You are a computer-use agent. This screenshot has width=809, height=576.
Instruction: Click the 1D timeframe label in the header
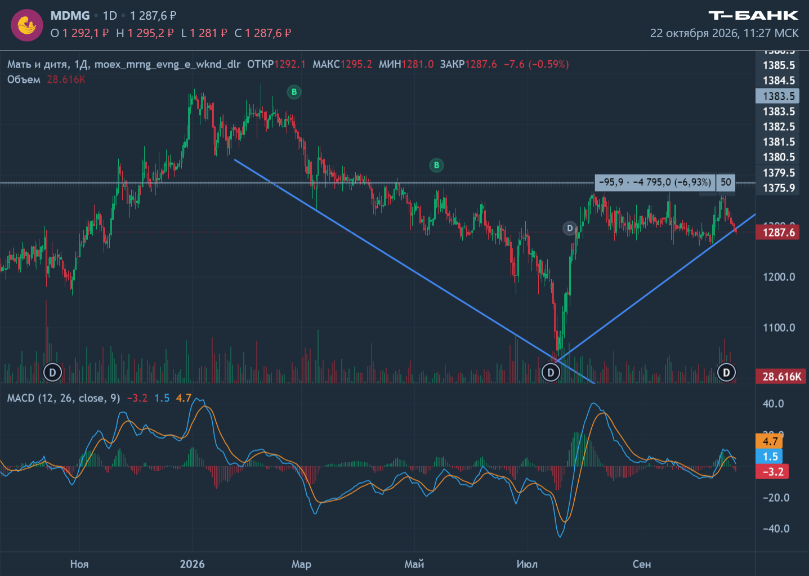point(110,16)
